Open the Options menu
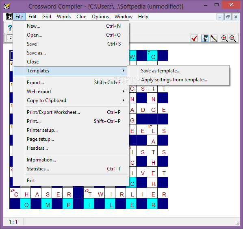Image resolution: width=243 pixels, height=229 pixels. point(100,17)
